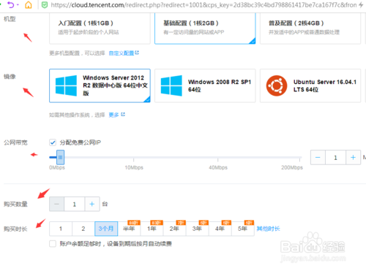
Task: Open the back-history dropdown arrow
Action: [x=18, y=5]
